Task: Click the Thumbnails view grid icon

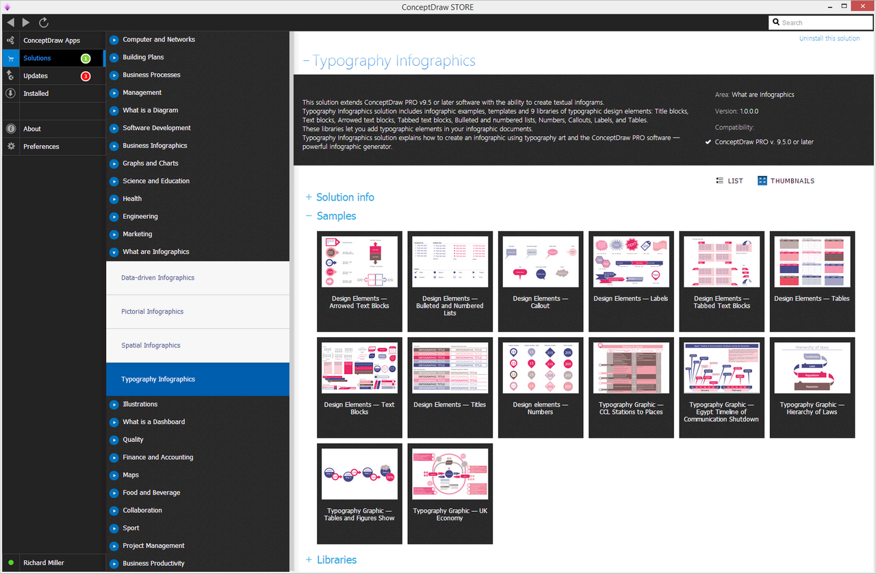Action: 762,181
